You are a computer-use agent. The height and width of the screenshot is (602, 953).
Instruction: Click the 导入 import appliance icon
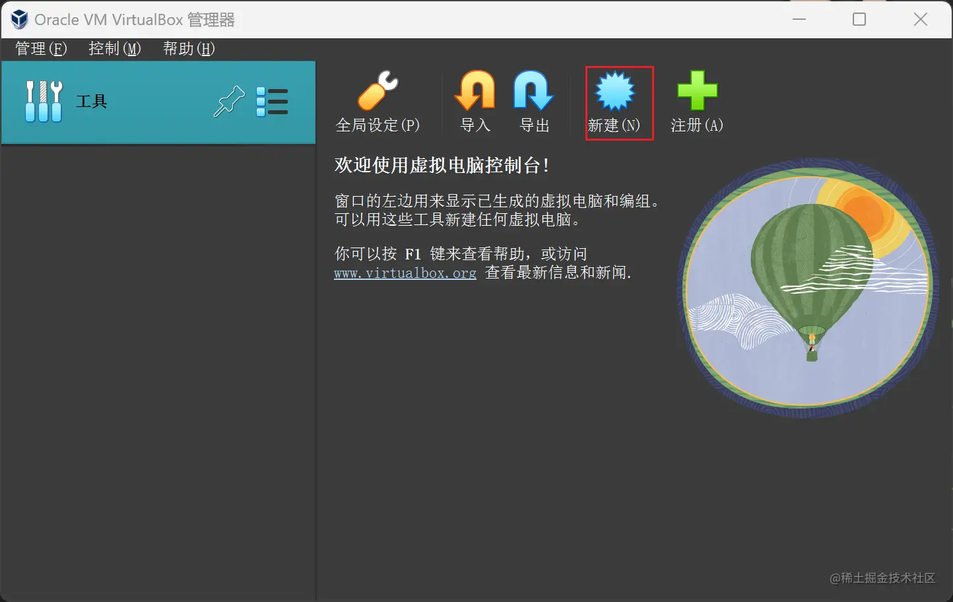coord(475,90)
